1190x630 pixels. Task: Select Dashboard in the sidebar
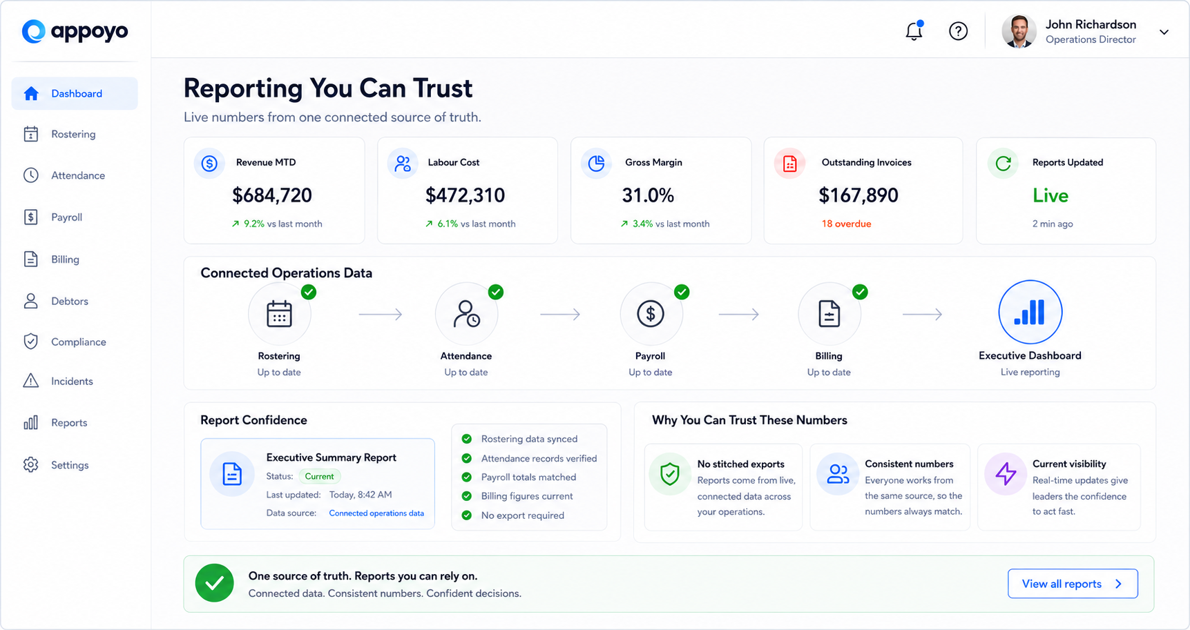(75, 93)
